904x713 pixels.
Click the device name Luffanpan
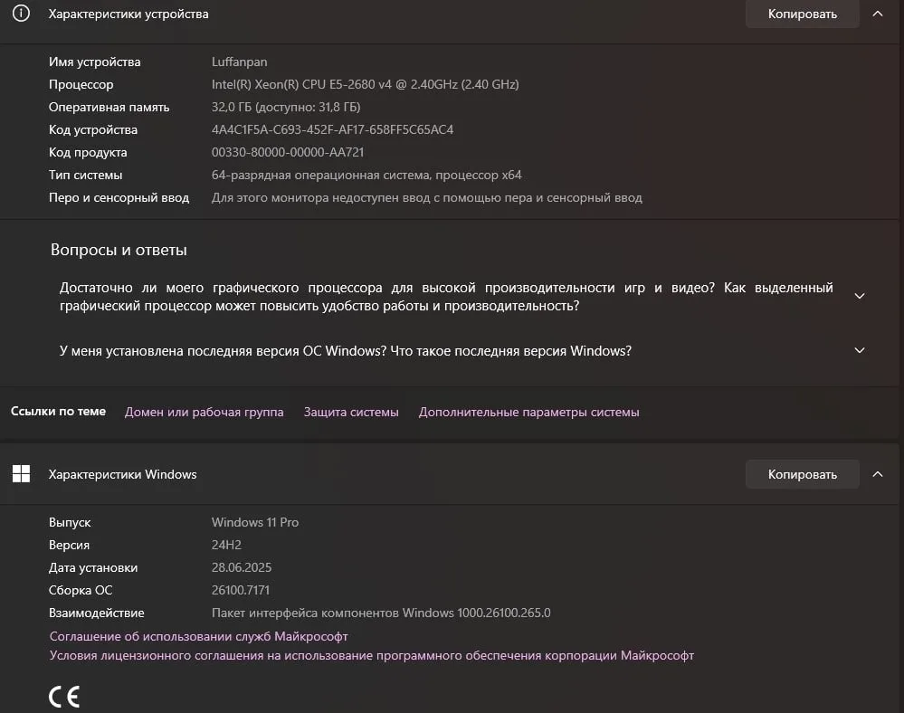239,62
